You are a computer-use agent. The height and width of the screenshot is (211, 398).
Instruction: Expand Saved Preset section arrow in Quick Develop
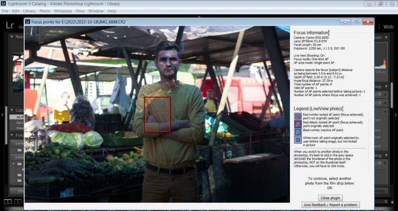click(386, 94)
